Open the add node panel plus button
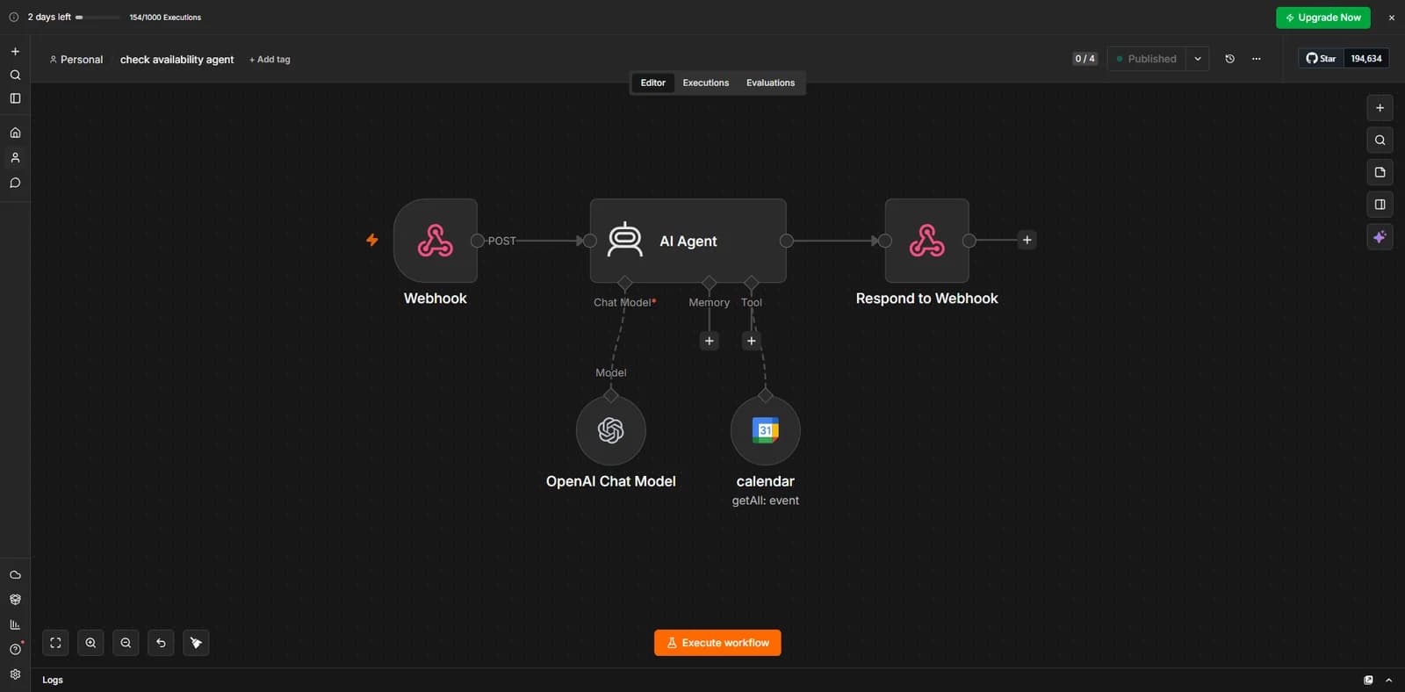Viewport: 1405px width, 692px height. pos(1380,108)
